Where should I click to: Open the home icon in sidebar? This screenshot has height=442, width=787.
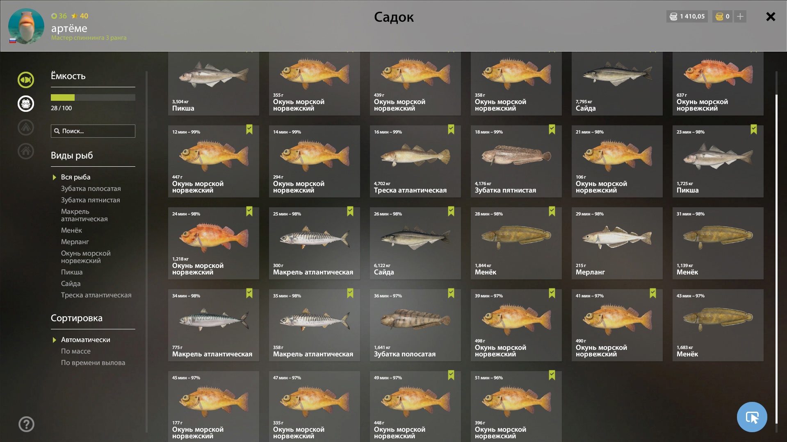point(26,151)
